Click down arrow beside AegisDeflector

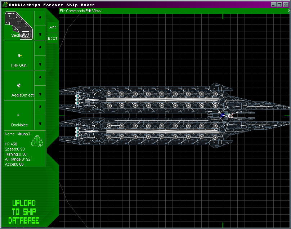[x=40, y=93]
